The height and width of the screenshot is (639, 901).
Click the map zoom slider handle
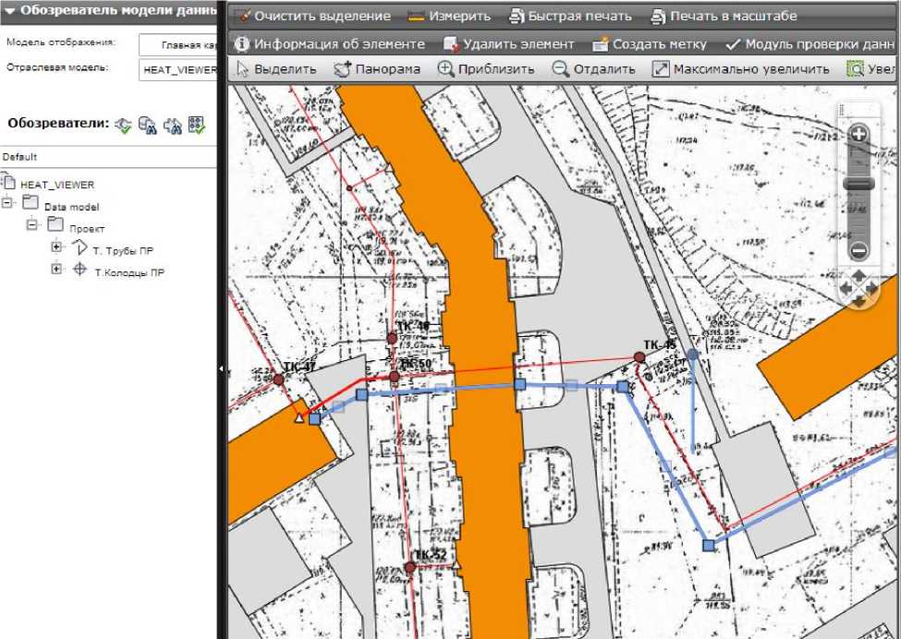[x=858, y=184]
